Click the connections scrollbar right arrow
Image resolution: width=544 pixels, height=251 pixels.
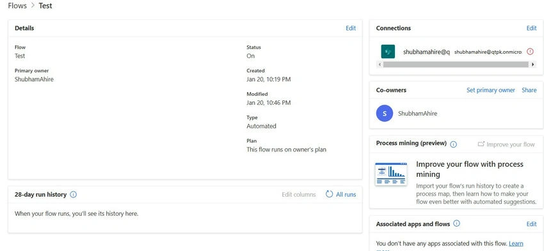click(533, 65)
